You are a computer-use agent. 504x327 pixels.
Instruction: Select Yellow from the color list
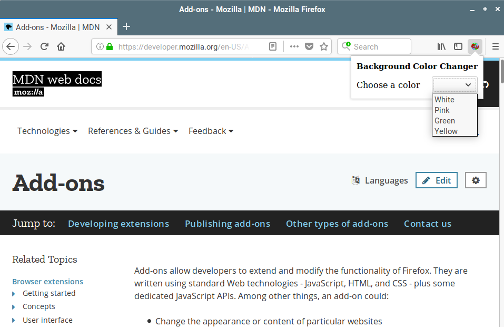[x=454, y=131]
